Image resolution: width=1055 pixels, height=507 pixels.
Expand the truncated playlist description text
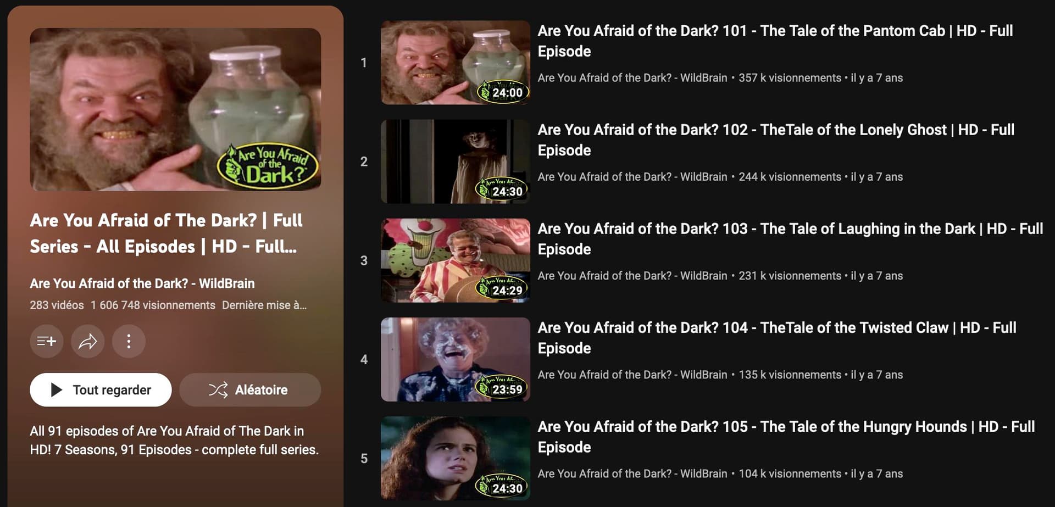click(x=174, y=440)
